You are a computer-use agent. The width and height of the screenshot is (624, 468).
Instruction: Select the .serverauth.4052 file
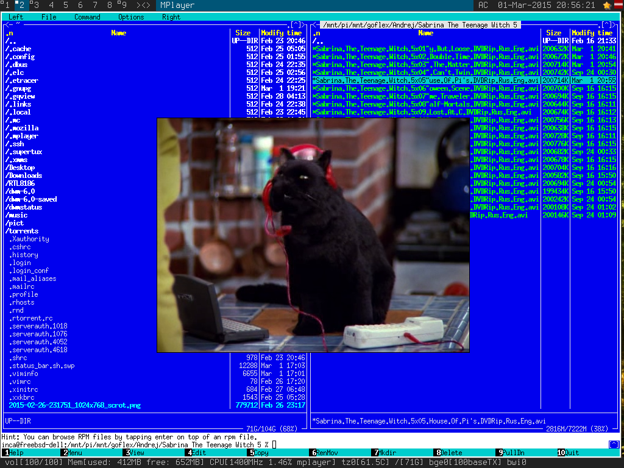click(x=81, y=342)
